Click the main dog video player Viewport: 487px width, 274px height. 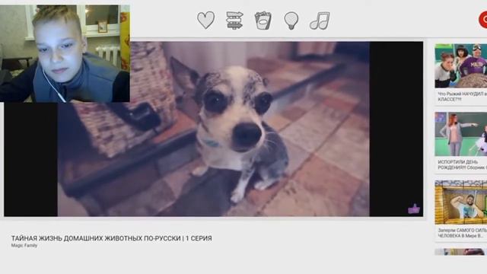(213, 129)
